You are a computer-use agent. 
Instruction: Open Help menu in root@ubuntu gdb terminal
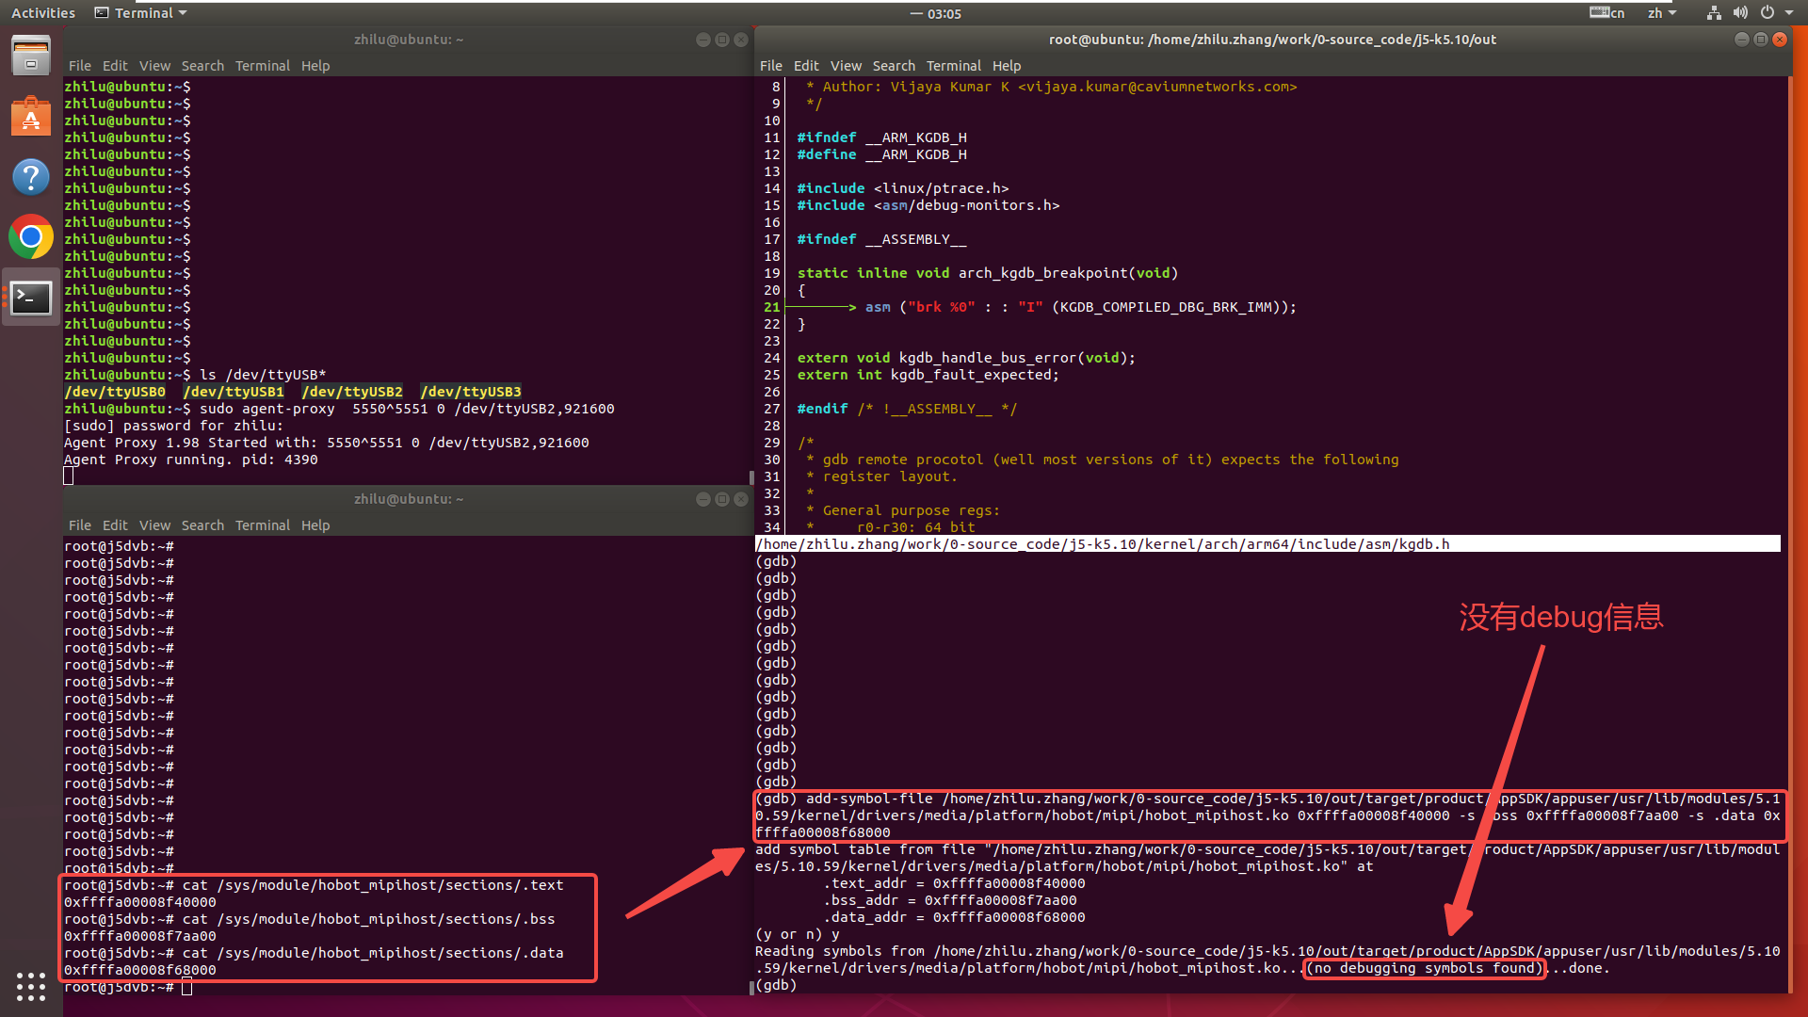point(1007,66)
